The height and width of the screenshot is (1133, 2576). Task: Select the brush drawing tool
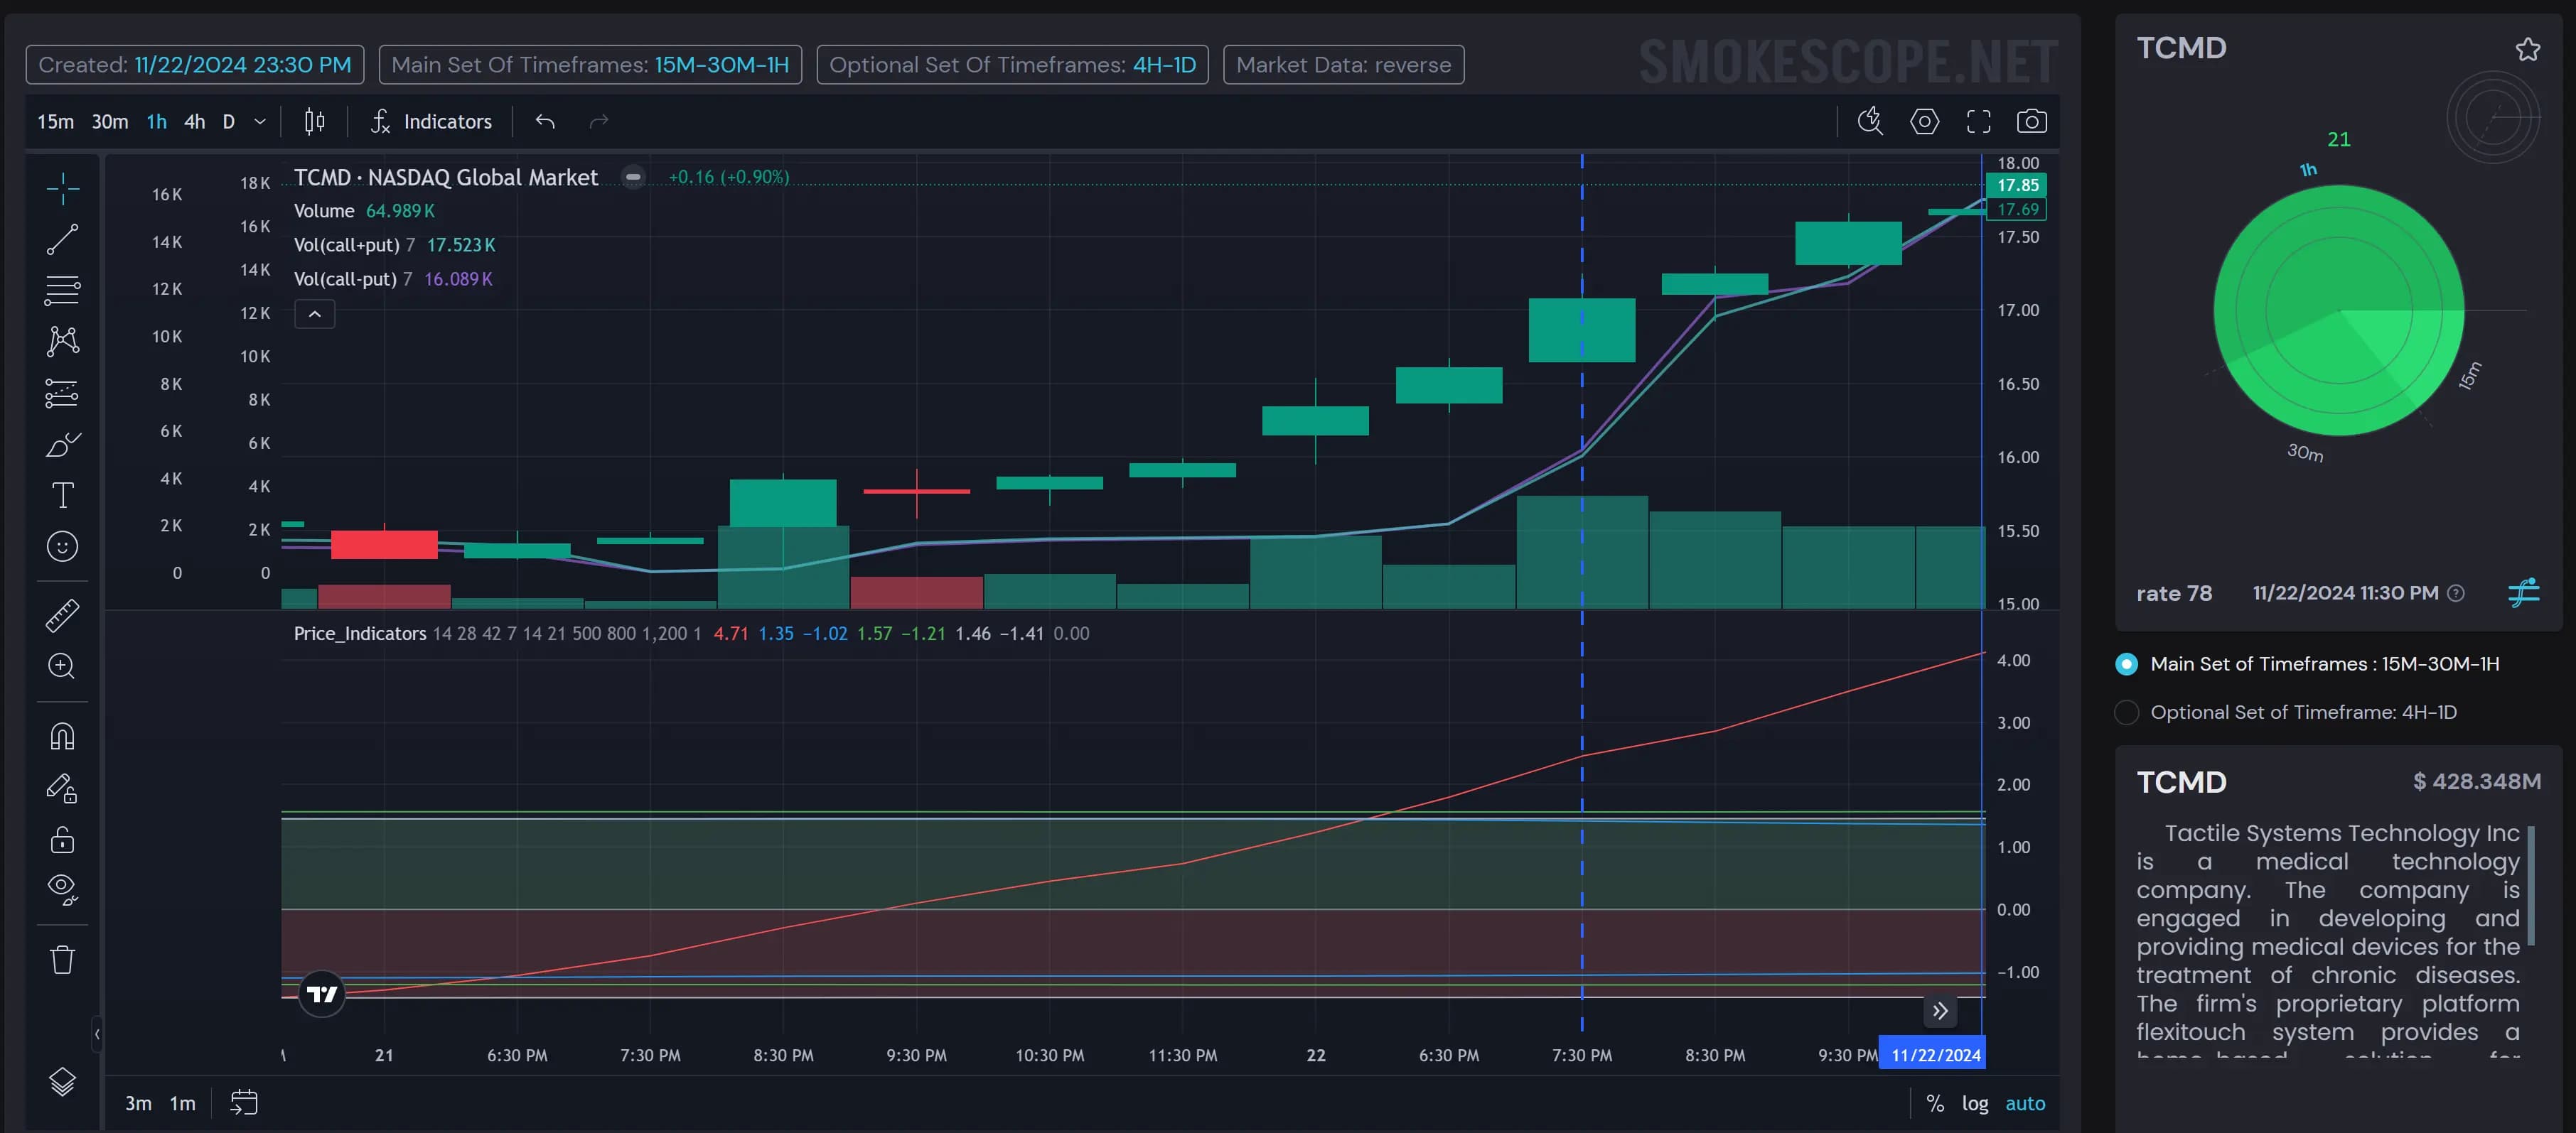[62, 443]
